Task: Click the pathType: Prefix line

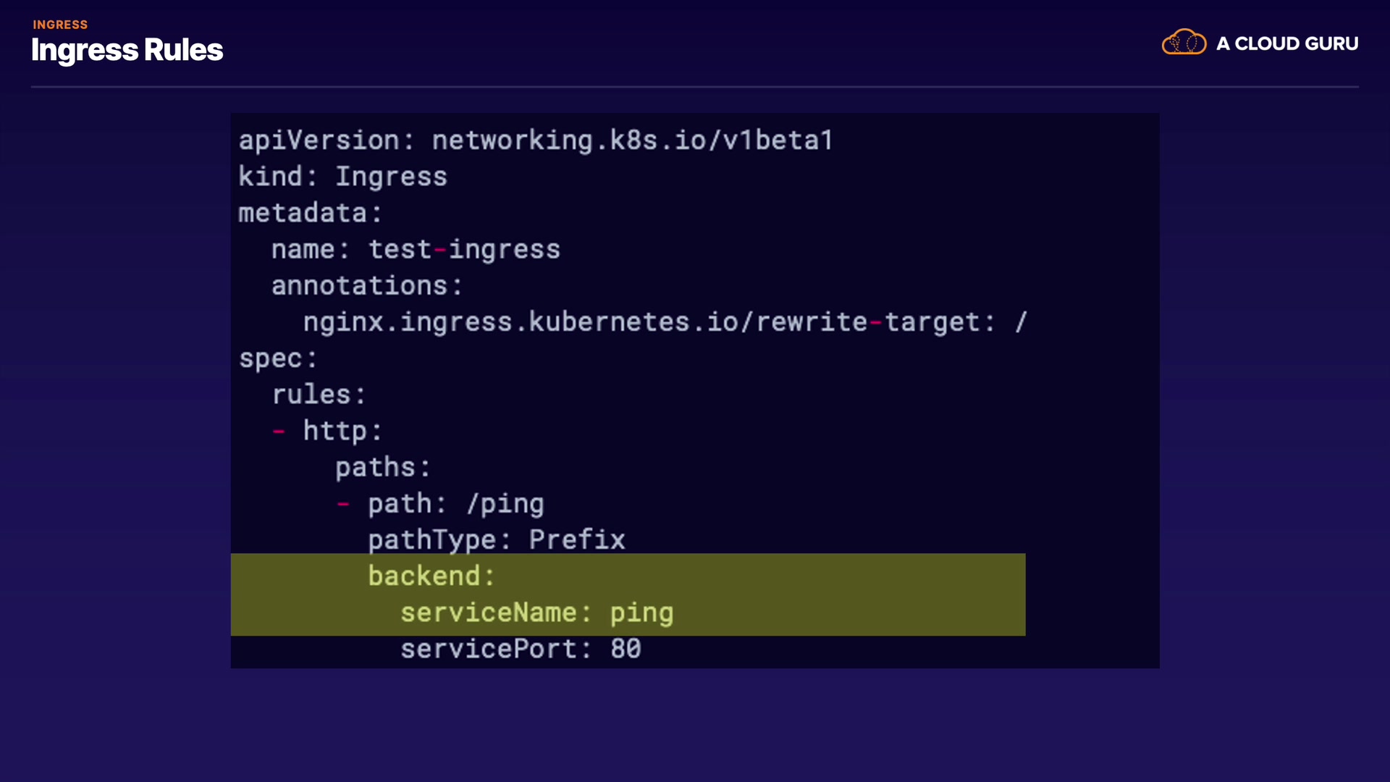Action: click(x=496, y=540)
